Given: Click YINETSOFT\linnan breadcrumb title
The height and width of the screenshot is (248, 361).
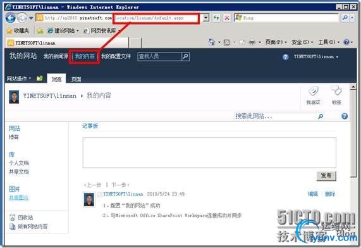Looking at the screenshot, I should [x=49, y=96].
